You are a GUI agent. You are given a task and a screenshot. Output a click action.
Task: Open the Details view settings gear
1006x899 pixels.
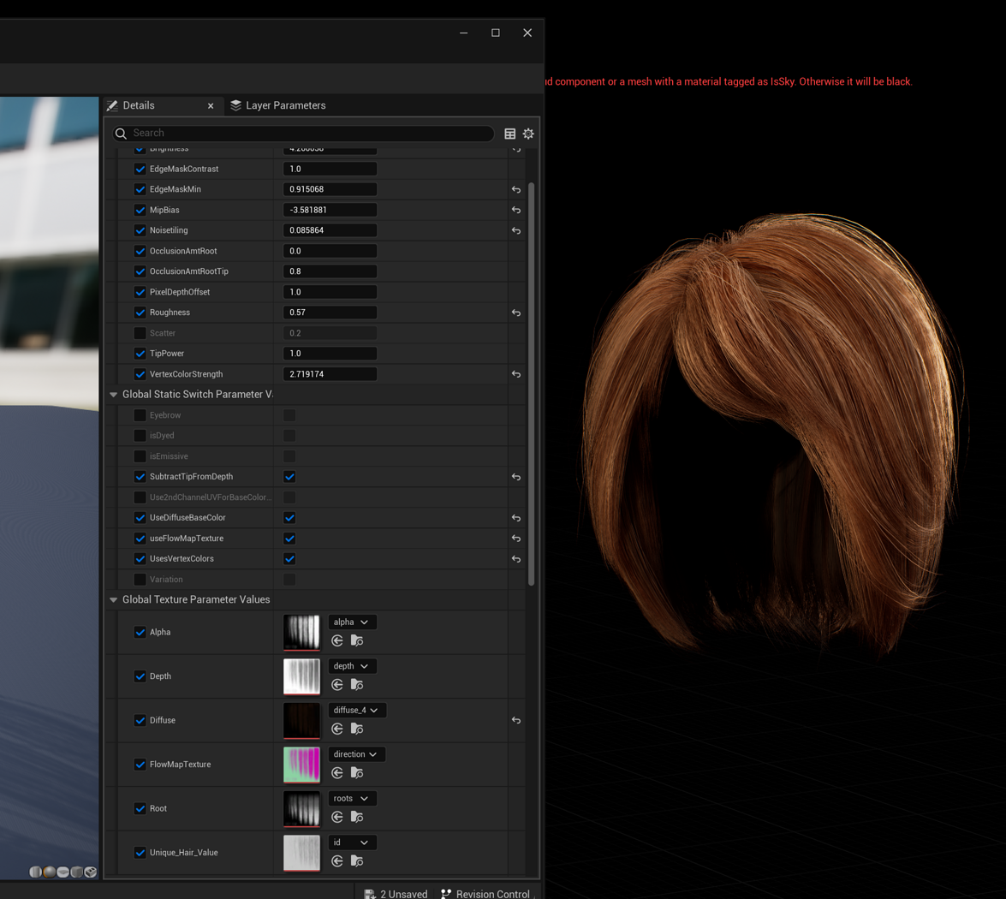tap(528, 134)
